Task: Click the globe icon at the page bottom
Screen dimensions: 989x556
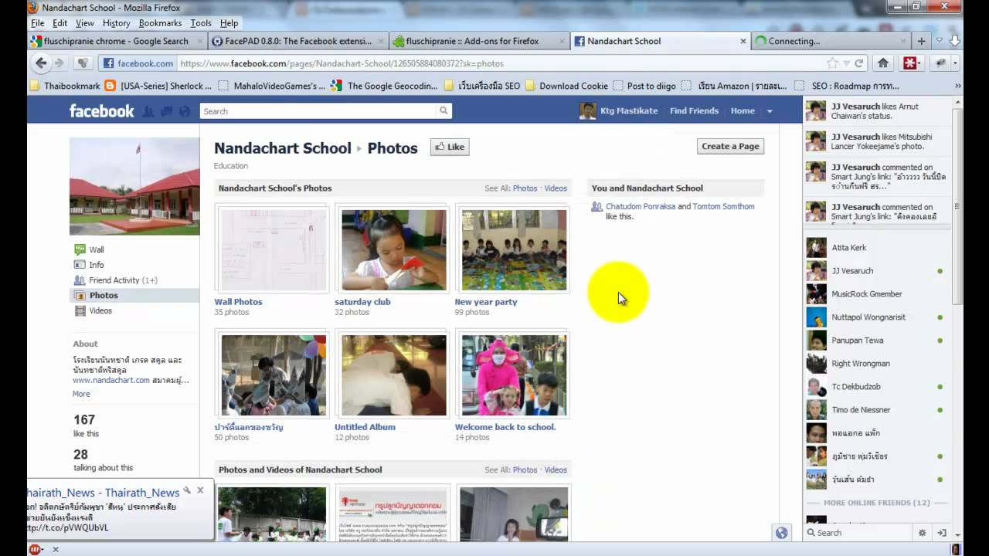Action: click(781, 533)
